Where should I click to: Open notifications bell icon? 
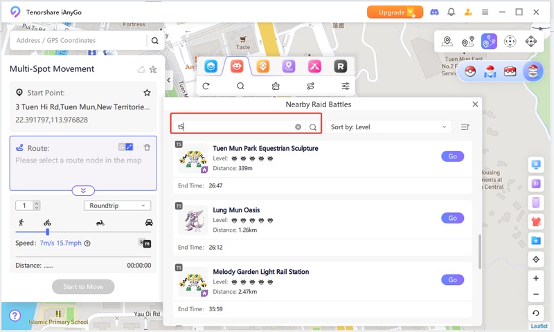point(452,12)
